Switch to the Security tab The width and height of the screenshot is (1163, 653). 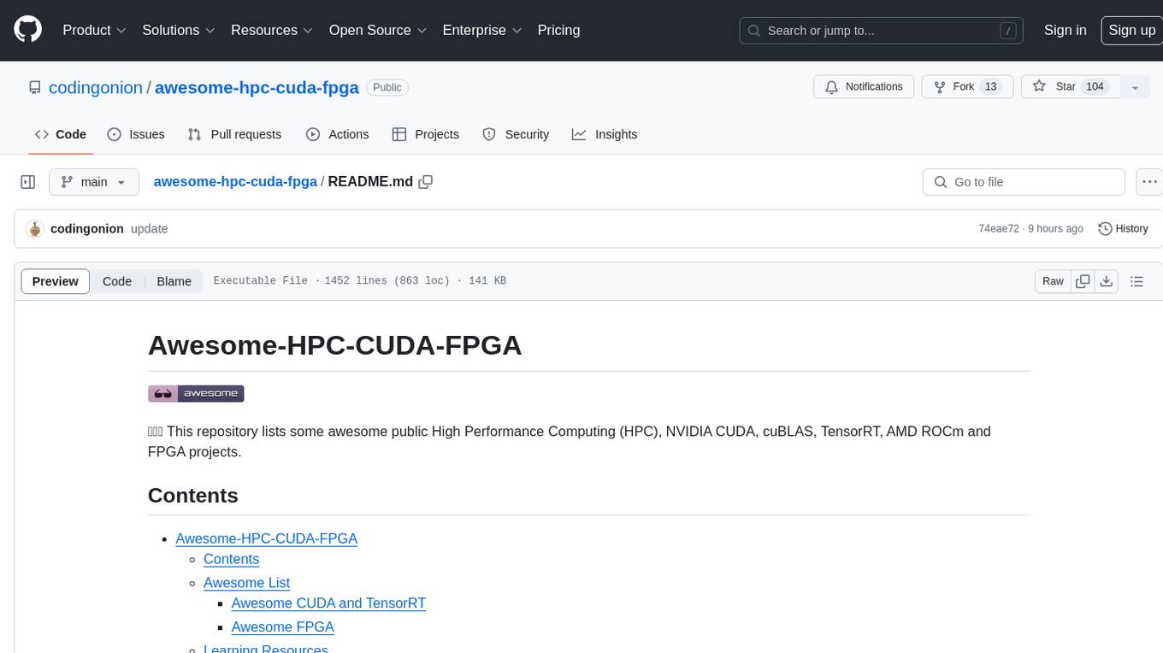(516, 134)
